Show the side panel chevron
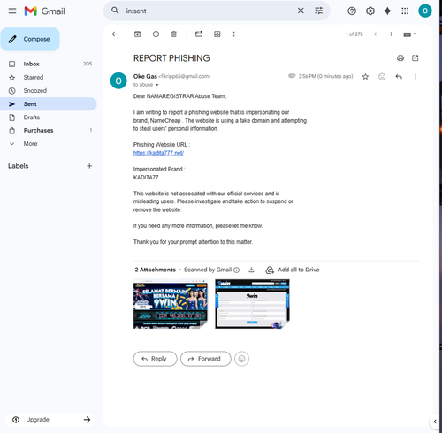The width and height of the screenshot is (442, 433). 435,422
